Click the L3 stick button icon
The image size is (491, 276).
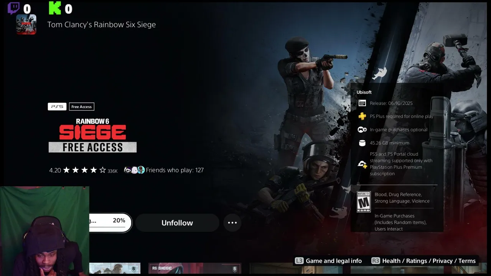pyautogui.click(x=299, y=261)
